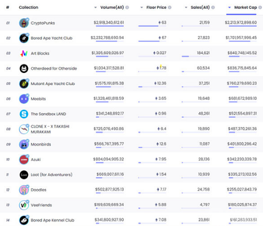Open the Doodles collection avatar

click(24, 190)
